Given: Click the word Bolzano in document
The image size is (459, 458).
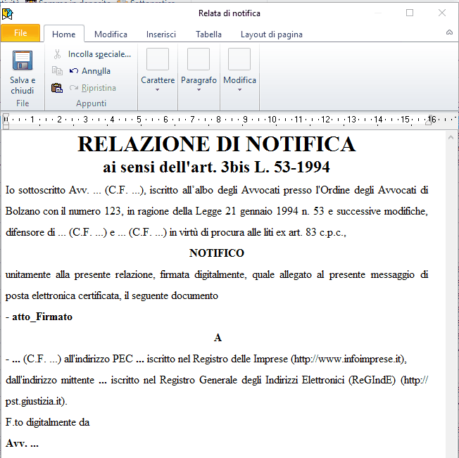Looking at the screenshot, I should pos(23,211).
